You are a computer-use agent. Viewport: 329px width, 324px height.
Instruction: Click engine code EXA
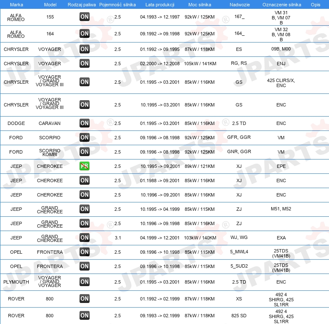click(281, 238)
